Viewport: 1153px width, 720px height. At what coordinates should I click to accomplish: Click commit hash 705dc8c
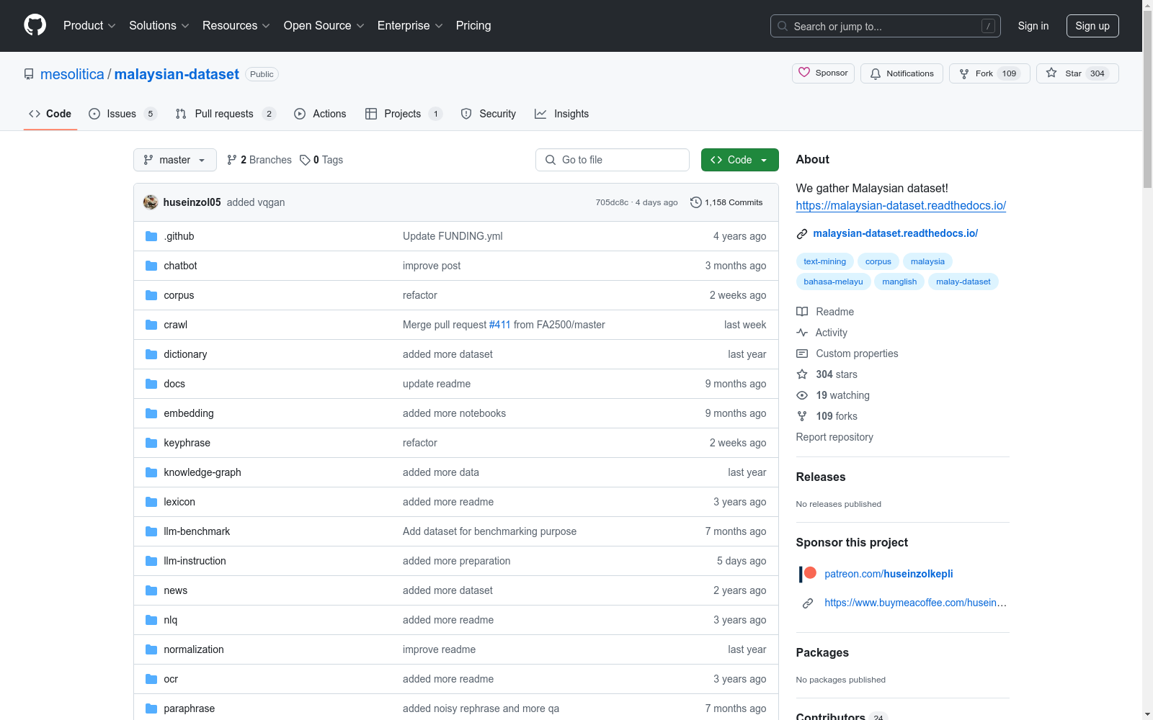[612, 202]
